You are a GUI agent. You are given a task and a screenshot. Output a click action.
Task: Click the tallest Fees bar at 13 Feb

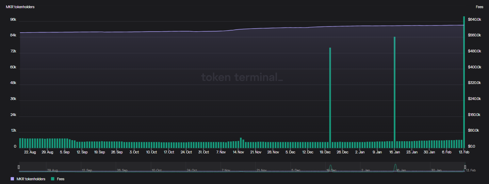click(464, 82)
